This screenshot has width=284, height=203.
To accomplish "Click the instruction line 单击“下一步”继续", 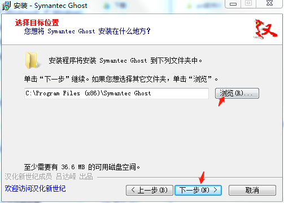I will click(x=56, y=79).
